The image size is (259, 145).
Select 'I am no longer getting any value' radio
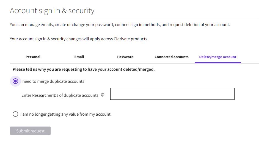click(x=15, y=114)
